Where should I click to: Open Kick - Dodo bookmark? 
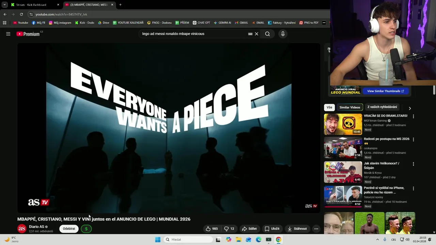click(x=84, y=23)
